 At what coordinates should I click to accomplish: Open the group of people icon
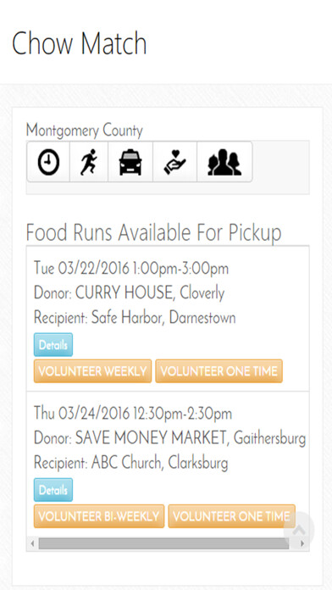tap(224, 162)
